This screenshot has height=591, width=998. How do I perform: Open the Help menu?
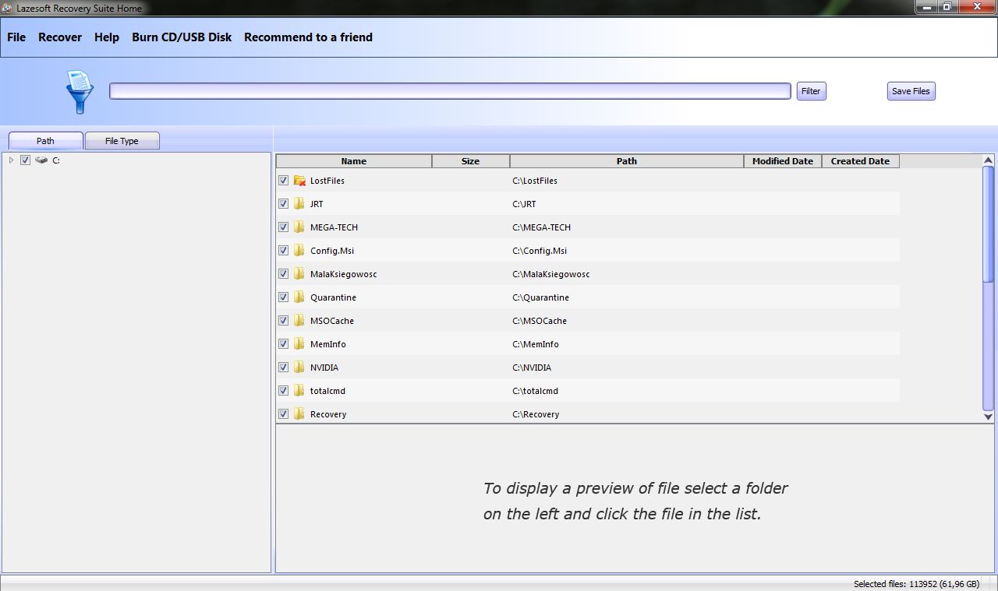click(107, 37)
